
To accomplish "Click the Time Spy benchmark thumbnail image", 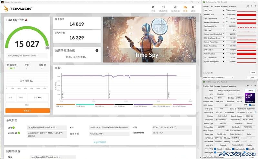I will tap(149, 39).
